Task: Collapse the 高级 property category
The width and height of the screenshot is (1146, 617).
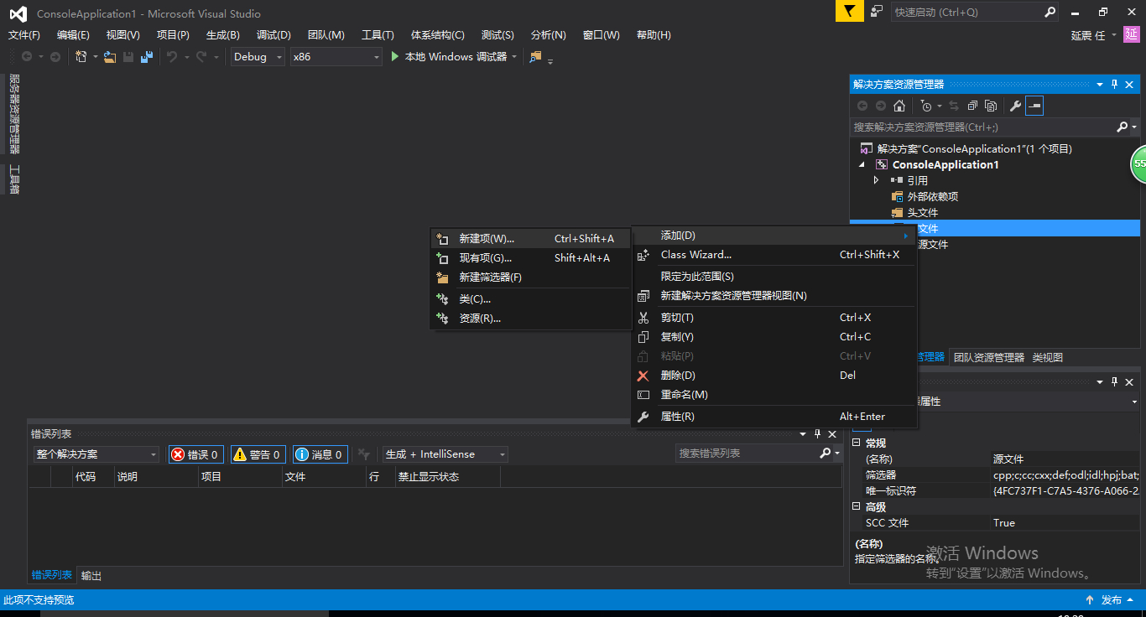Action: (857, 507)
